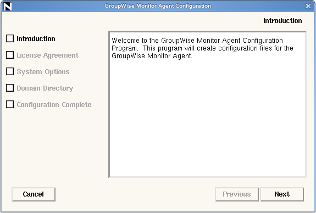Click the Novell N logo icon
The height and width of the screenshot is (213, 316).
coord(8,7)
